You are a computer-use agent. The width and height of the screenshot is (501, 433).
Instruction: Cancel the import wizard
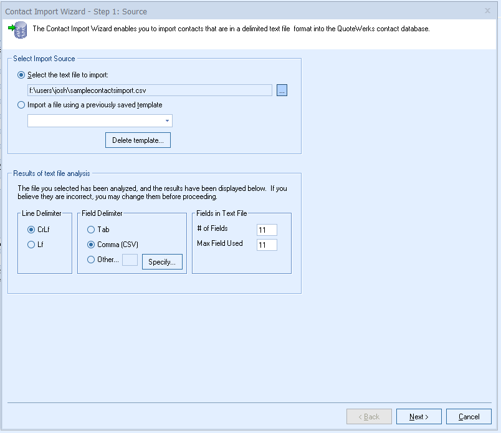point(469,417)
